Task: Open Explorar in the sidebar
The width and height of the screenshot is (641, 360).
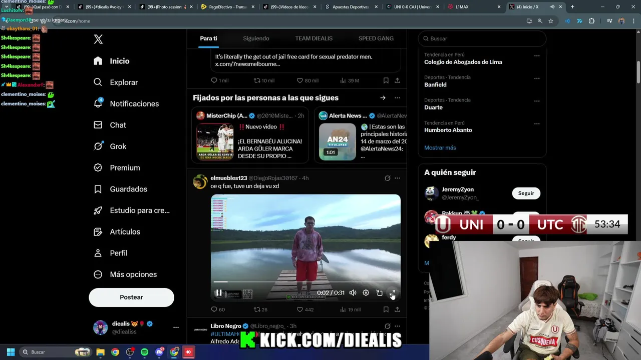Action: click(x=116, y=82)
